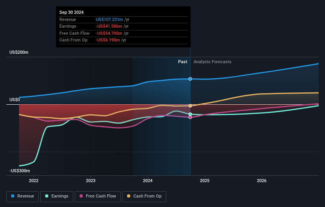The image size is (325, 207).
Task: Click the Revenue row label in tooltip
Action: (x=68, y=19)
